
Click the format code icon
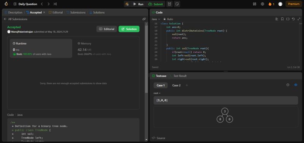click(277, 19)
